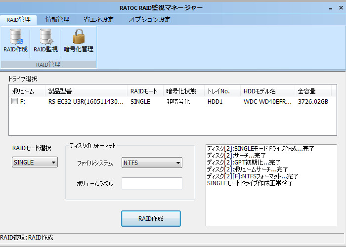Focus the ボリュームラベル input field

coord(152,183)
